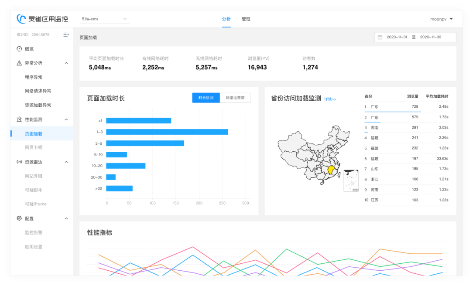Open 网页卡顿 in the sidebar

coord(34,148)
